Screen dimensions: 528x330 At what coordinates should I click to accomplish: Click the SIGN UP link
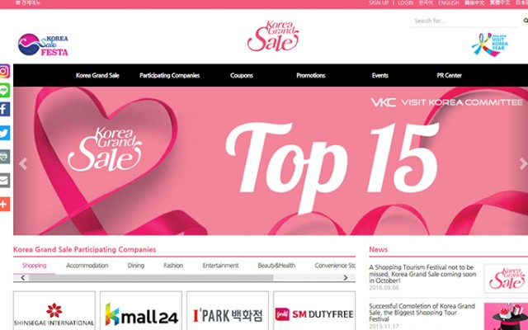coord(379,3)
